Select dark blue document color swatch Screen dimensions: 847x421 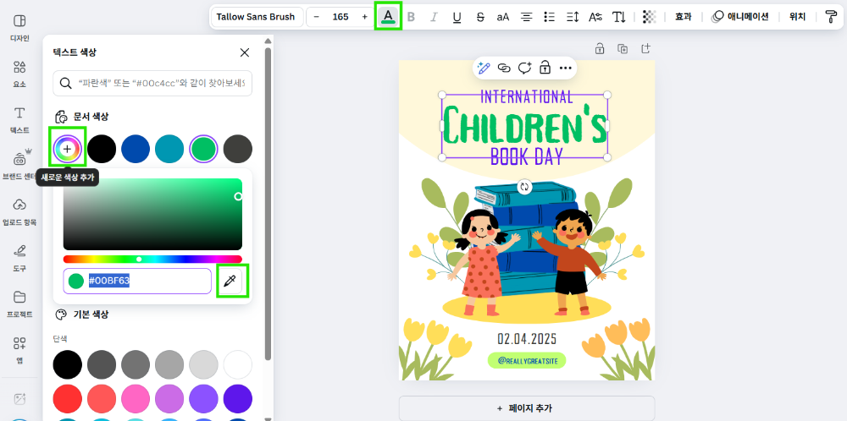[x=136, y=148]
